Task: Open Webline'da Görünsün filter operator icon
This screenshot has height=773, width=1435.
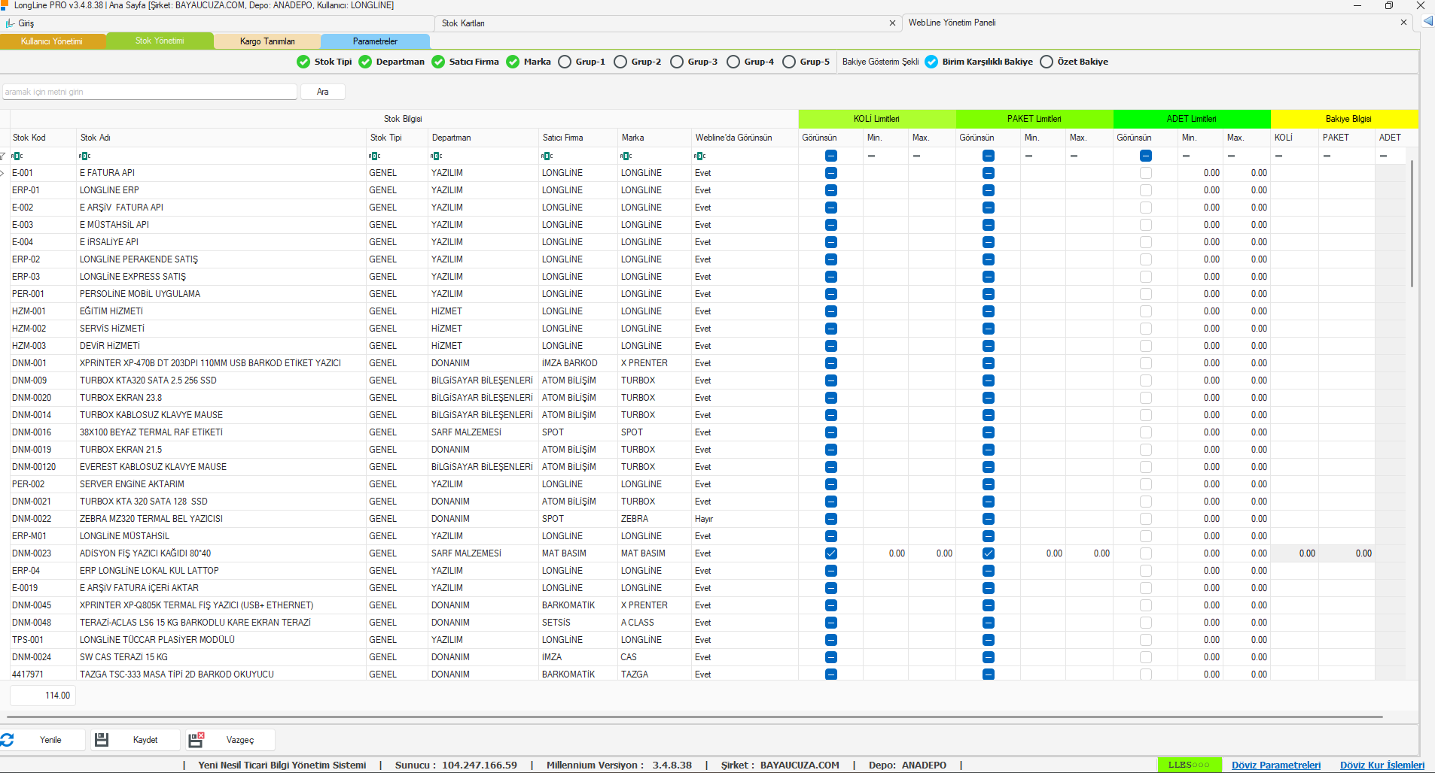Action: pos(699,156)
